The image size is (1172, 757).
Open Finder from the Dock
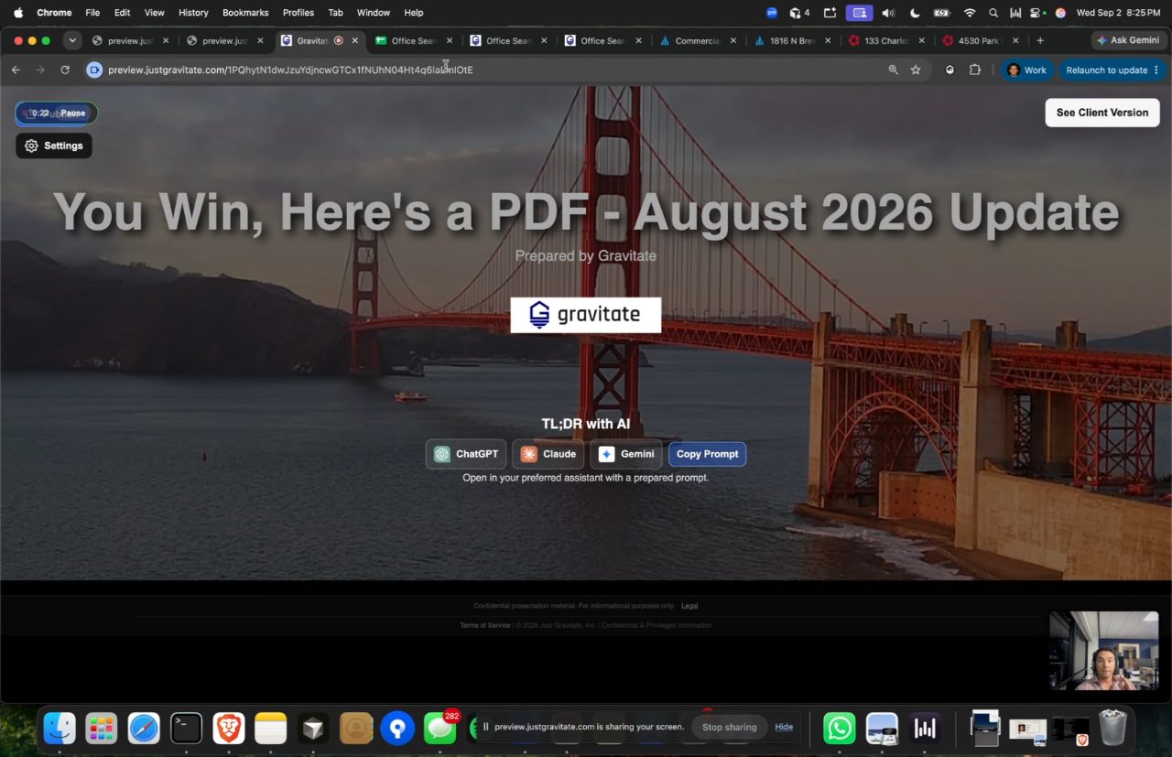[60, 729]
